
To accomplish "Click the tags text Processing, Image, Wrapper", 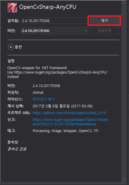I will [x=55, y=131].
